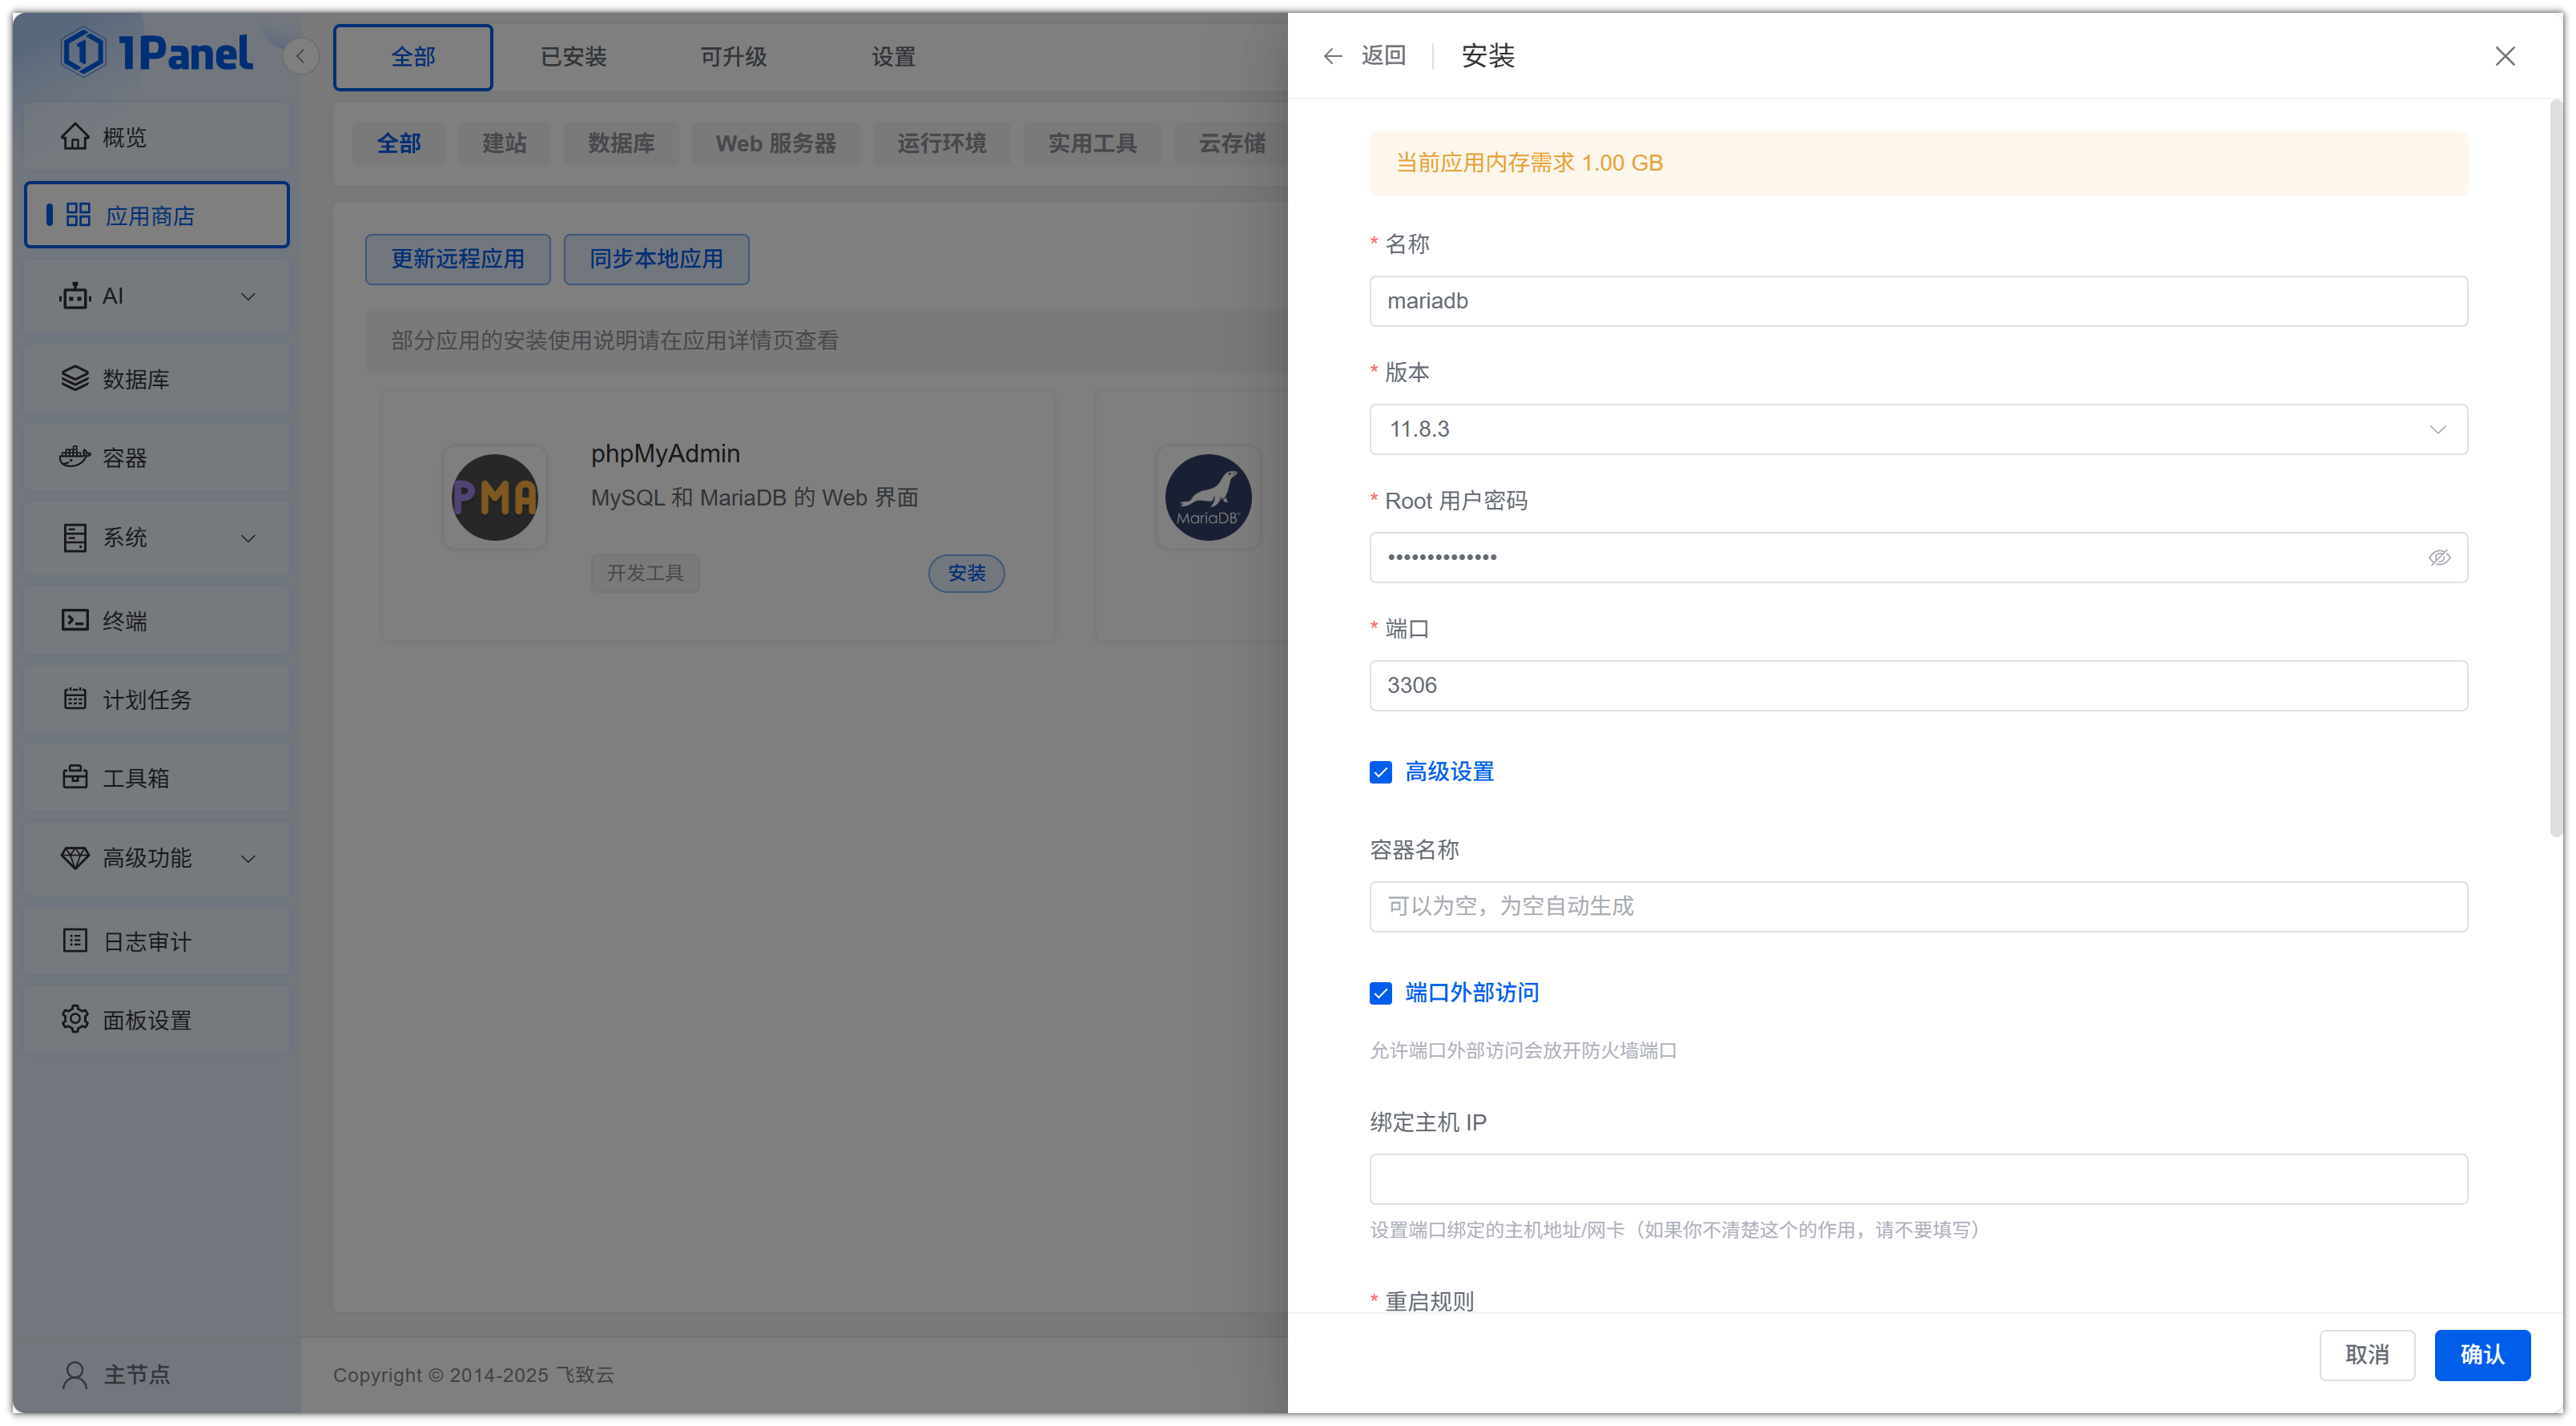The width and height of the screenshot is (2576, 1426).
Task: Open 容器 via the Docker whale icon
Action: coord(75,457)
